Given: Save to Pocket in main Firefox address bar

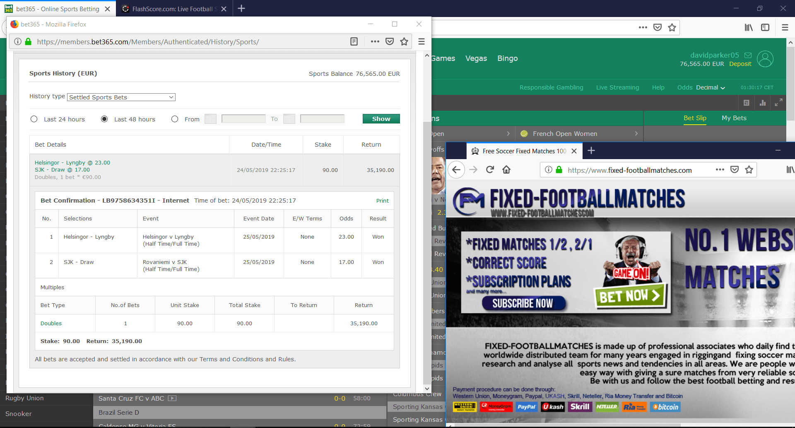Looking at the screenshot, I should [x=658, y=27].
